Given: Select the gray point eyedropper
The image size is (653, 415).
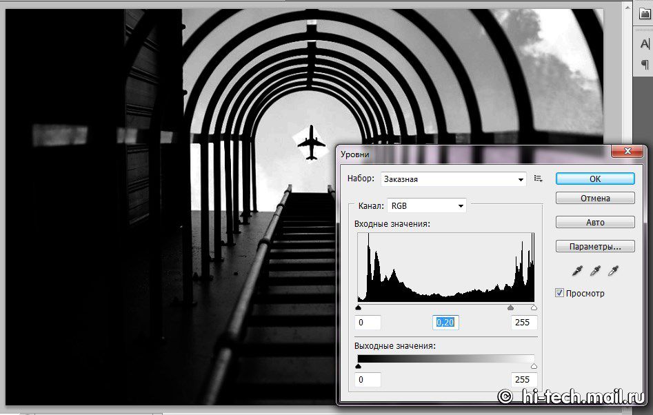Looking at the screenshot, I should point(595,272).
